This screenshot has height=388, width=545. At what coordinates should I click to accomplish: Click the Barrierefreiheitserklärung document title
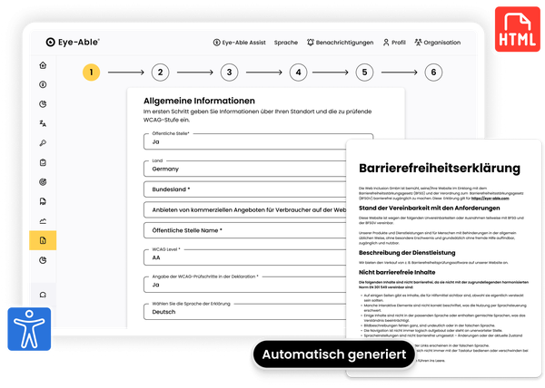(440, 168)
